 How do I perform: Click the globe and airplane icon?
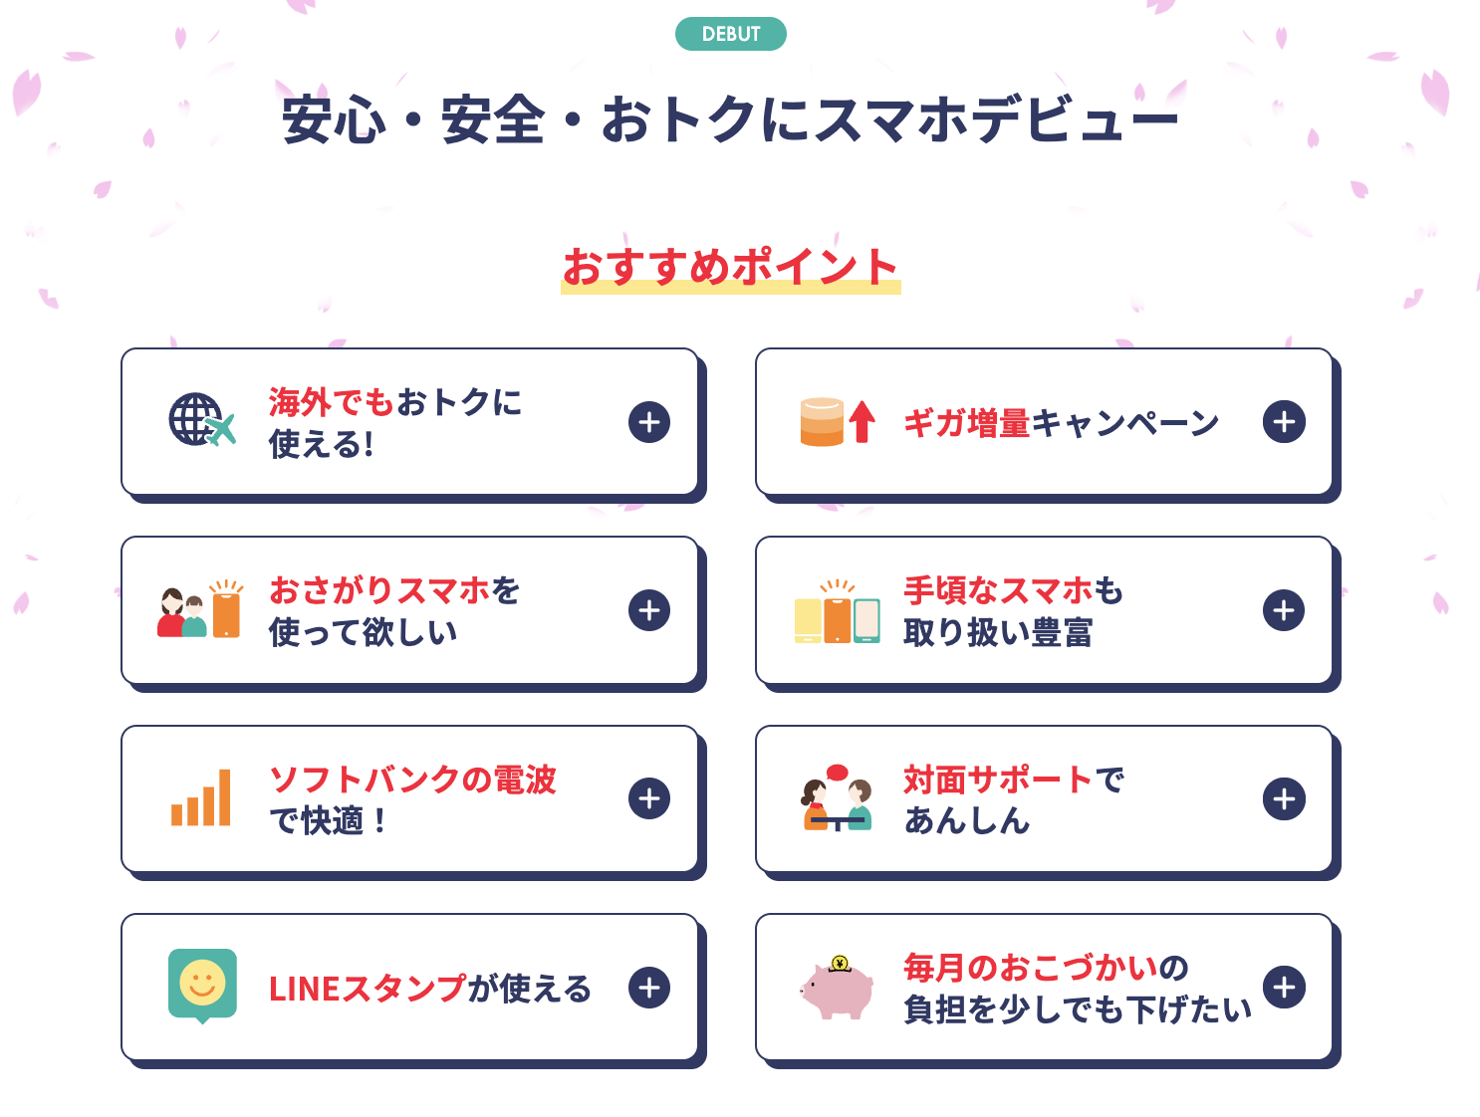pyautogui.click(x=202, y=420)
